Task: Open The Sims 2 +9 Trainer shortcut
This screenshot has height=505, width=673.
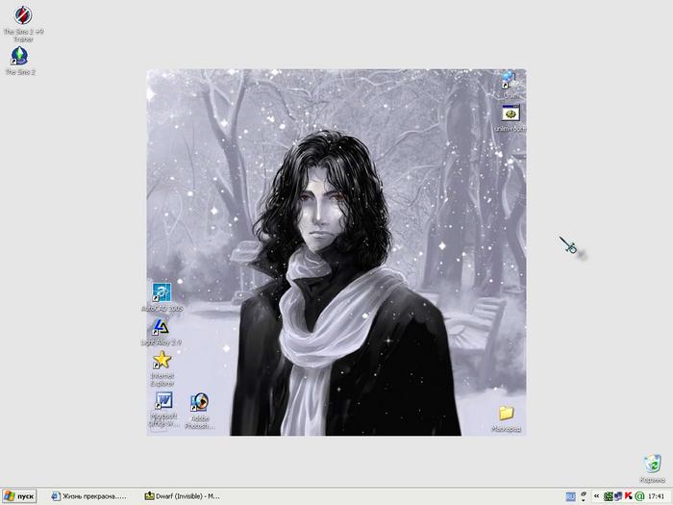Action: (x=23, y=15)
